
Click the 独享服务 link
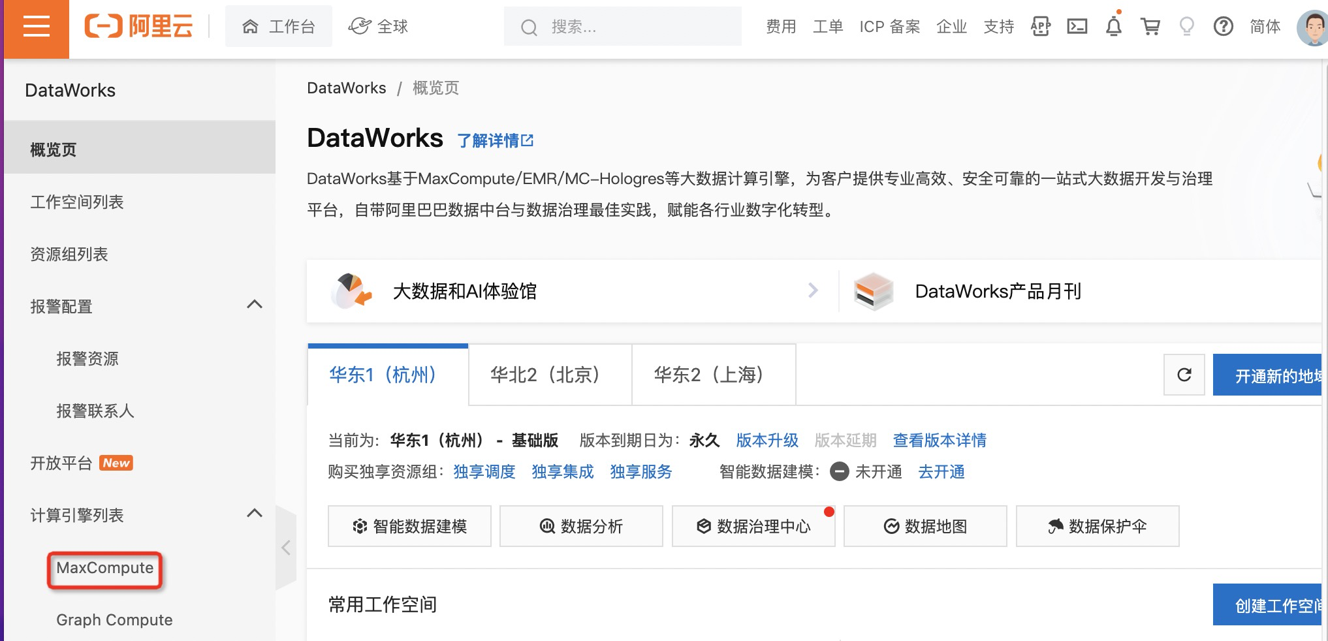(641, 472)
